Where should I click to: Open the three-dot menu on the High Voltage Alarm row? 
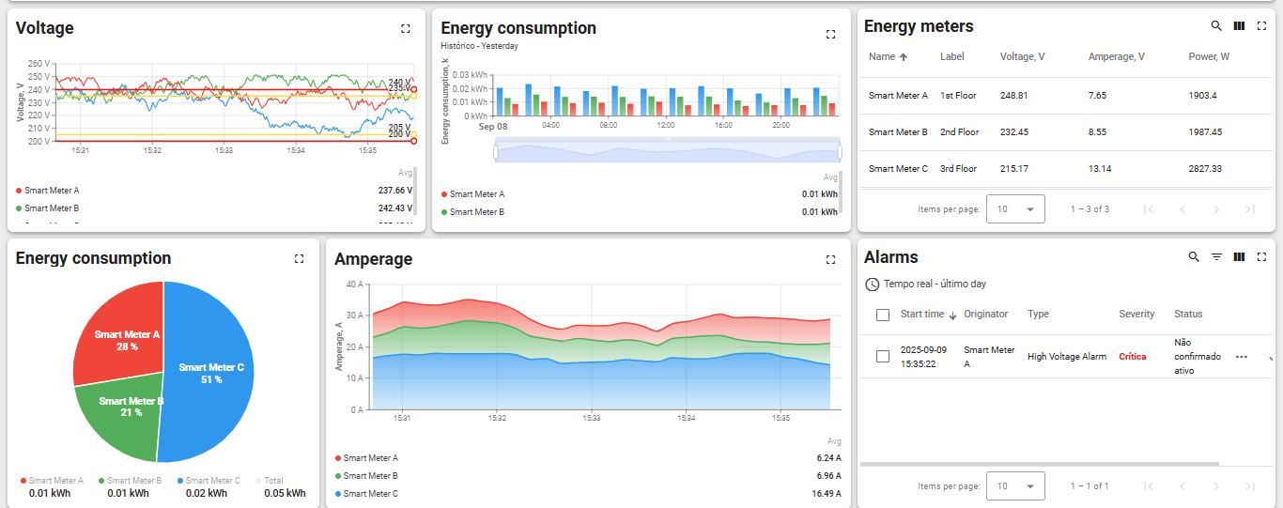tap(1242, 357)
